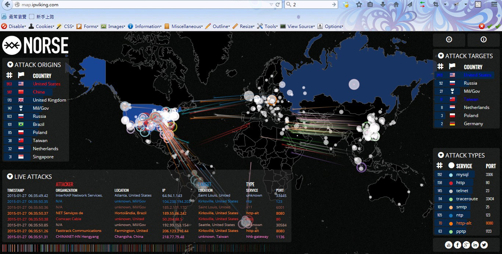The width and height of the screenshot is (502, 254).
Task: Select the traceroute attack type row
Action: [x=466, y=199]
